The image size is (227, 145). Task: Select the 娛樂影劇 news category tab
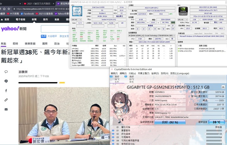pyautogui.click(x=30, y=44)
